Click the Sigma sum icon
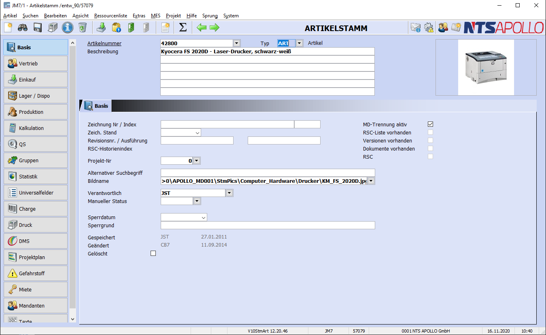Viewport: 546px width, 335px height. [x=183, y=27]
